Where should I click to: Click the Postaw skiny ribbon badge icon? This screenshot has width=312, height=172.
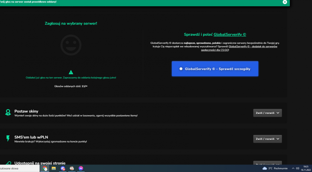(8, 113)
